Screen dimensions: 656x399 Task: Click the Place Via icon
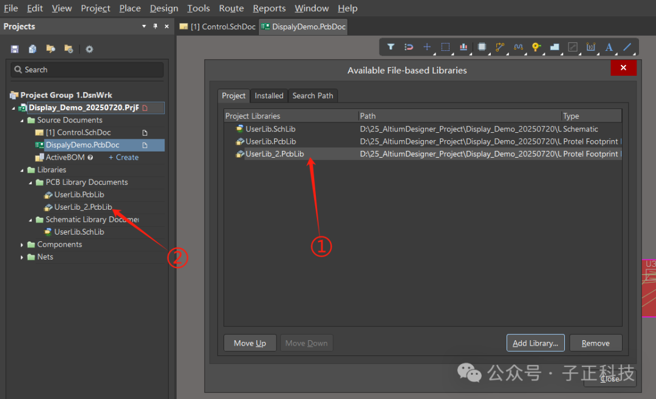pyautogui.click(x=536, y=47)
